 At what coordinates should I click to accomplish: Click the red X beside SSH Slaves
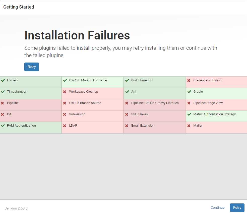coord(127,115)
